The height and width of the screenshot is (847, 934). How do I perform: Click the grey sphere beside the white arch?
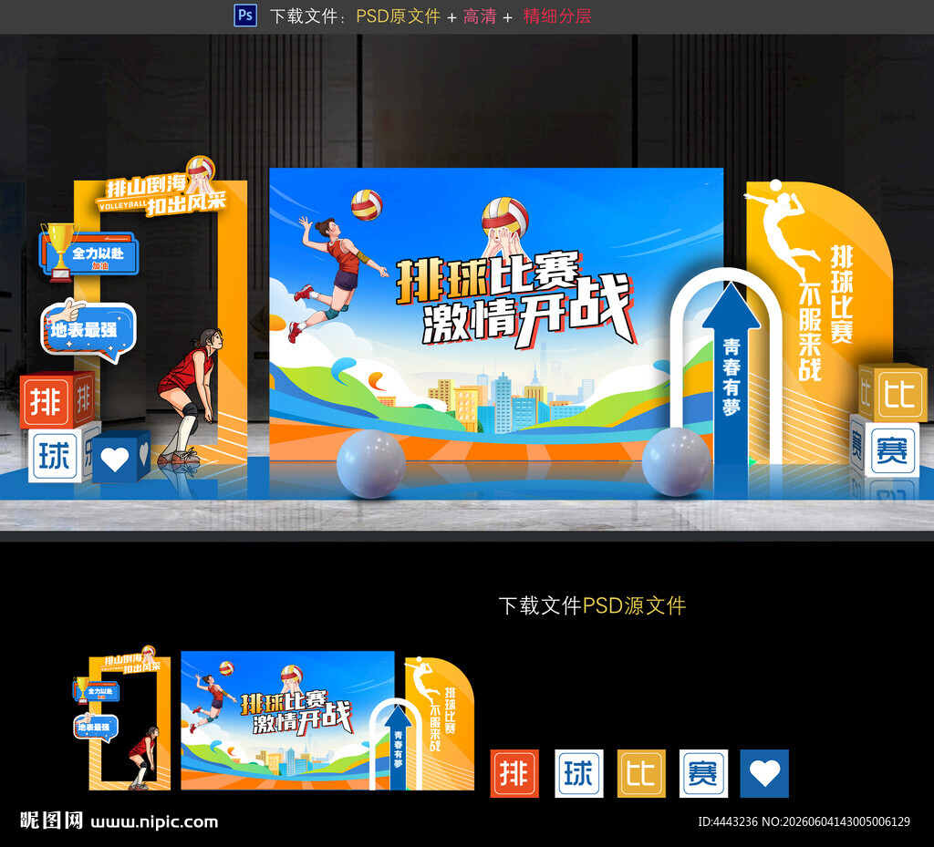pos(677,460)
